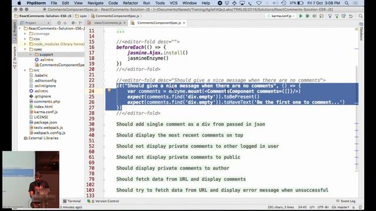The image size is (376, 211).
Task: Click the webpack.config.js file icon
Action: pyautogui.click(x=31, y=133)
